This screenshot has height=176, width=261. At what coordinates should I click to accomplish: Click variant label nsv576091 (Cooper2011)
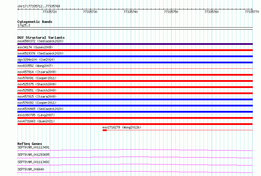(x=37, y=78)
